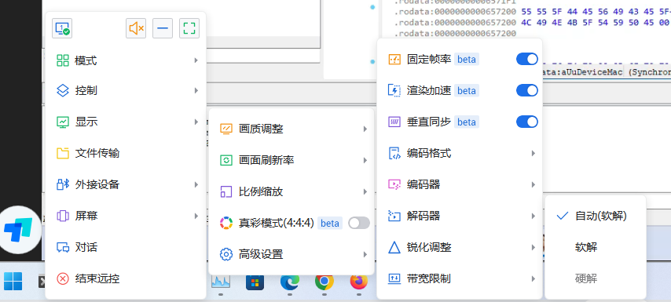Click the blue play icon beside 解码器

point(394,216)
